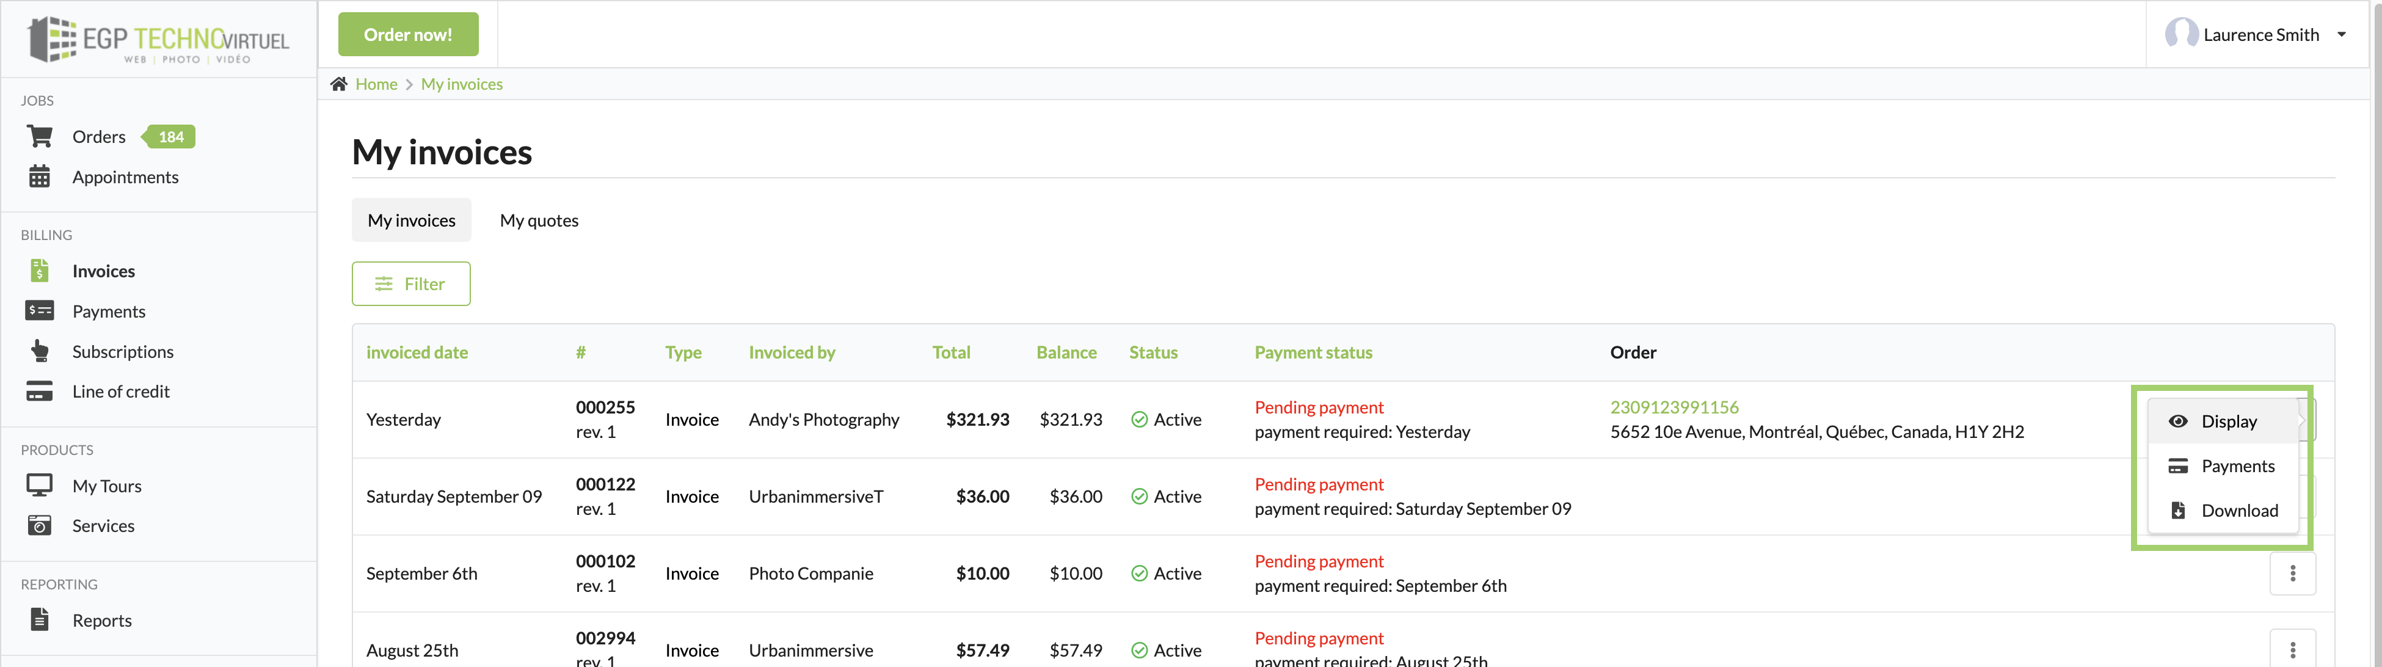Click the Order now! button

(408, 34)
